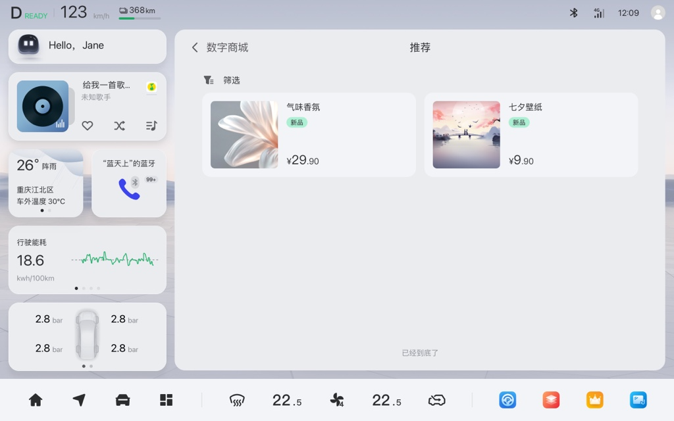Click the Bluetooth status icon
This screenshot has width=674, height=421.
573,13
